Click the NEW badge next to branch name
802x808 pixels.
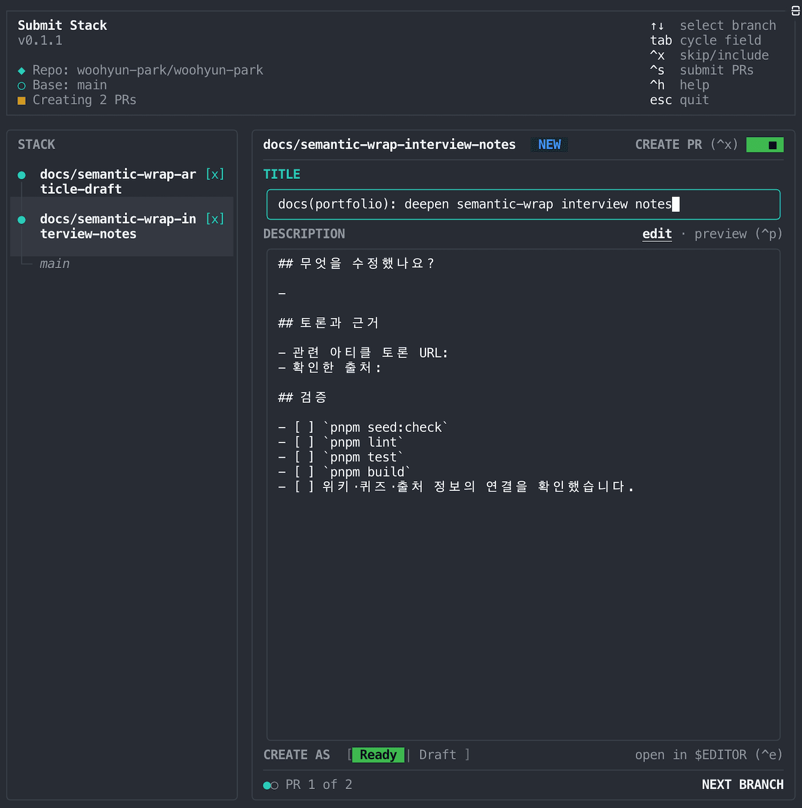pos(550,144)
